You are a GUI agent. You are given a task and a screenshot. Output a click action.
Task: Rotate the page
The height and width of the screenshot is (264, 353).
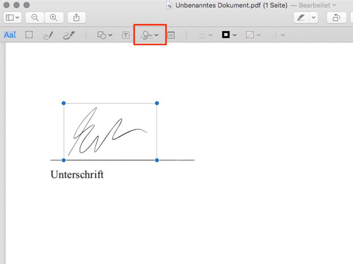(x=336, y=18)
